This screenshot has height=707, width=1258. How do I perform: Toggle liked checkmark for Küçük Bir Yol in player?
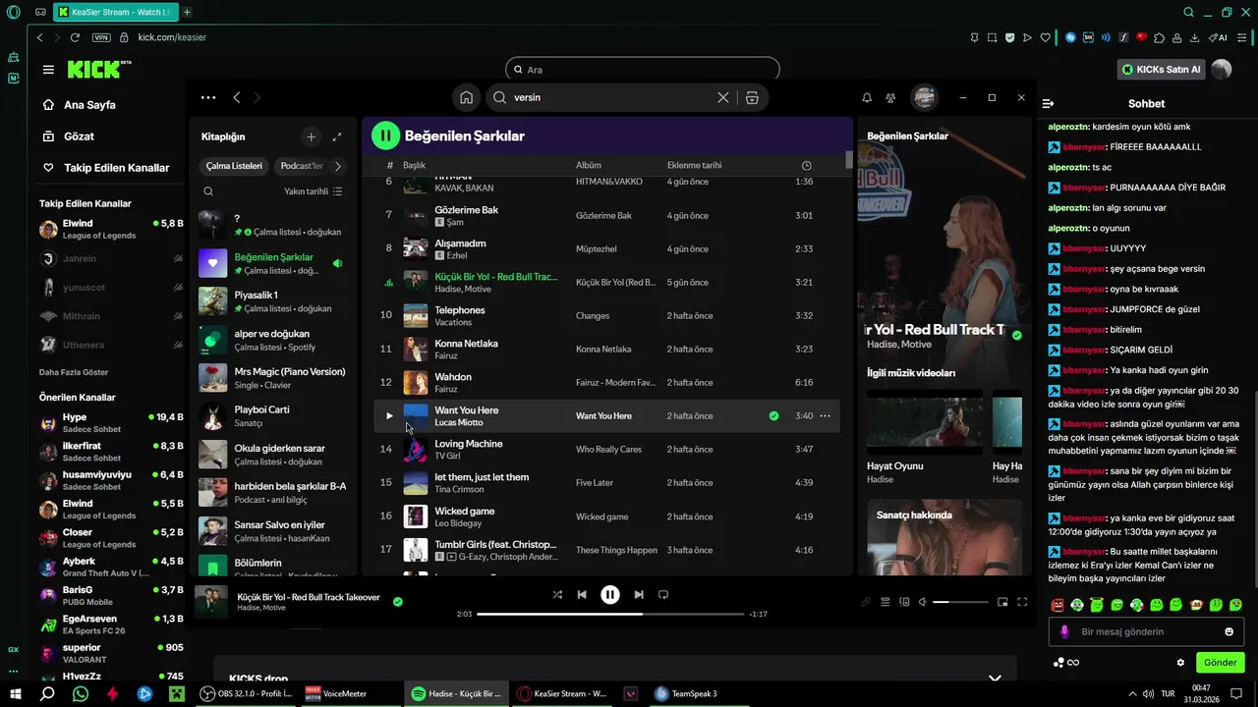coord(398,601)
